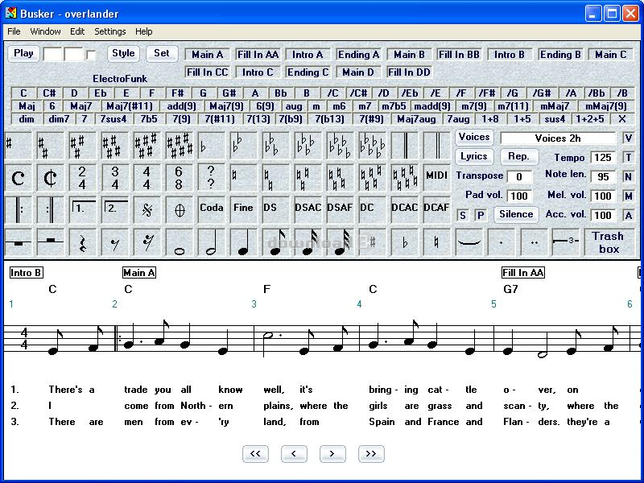Toggle the P button beside Silence

click(x=481, y=215)
